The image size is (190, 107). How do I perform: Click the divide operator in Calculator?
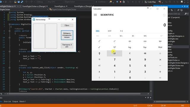pyautogui.click(x=160, y=53)
